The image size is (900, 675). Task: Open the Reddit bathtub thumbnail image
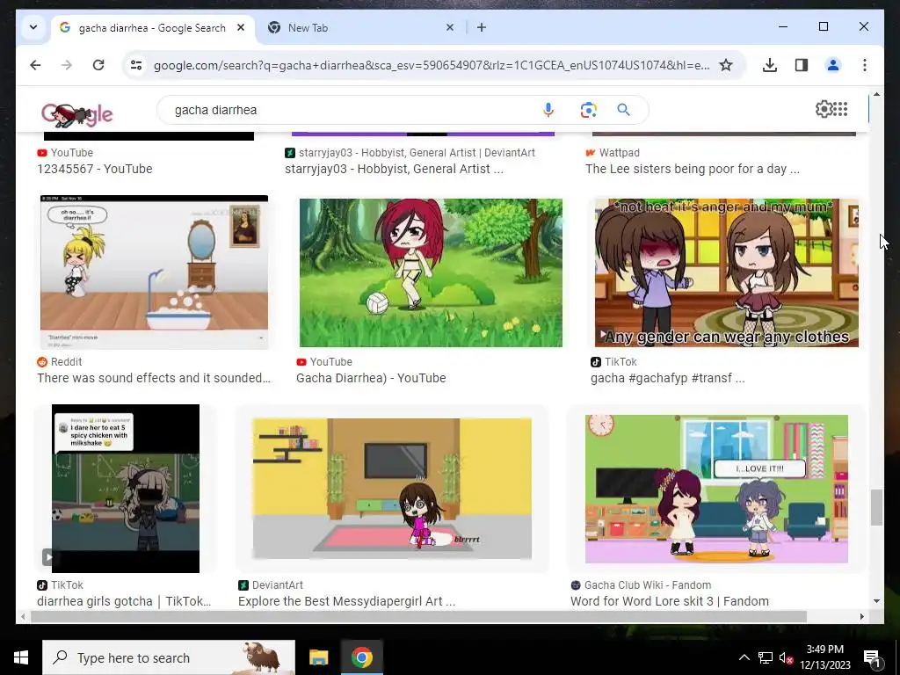point(154,272)
